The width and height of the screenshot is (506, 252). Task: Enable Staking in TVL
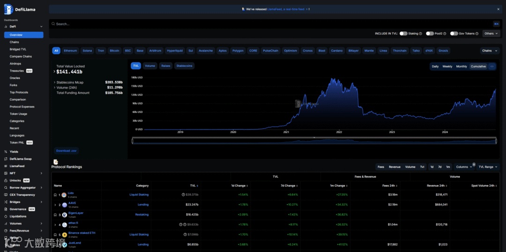(403, 34)
